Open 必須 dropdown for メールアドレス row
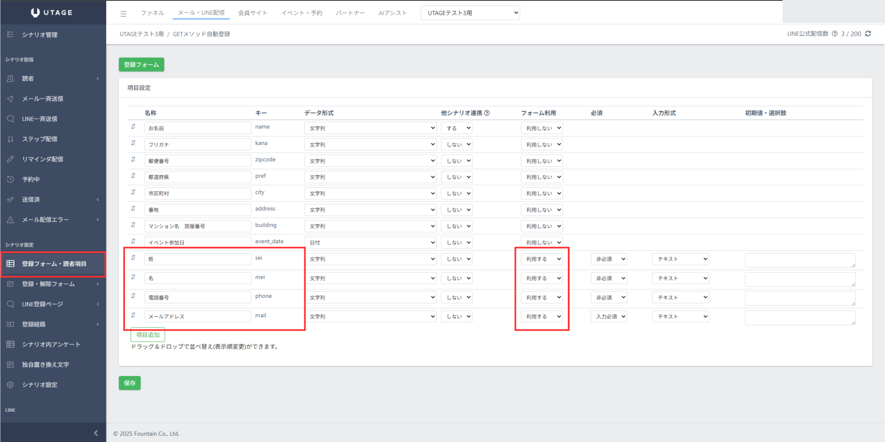Image resolution: width=885 pixels, height=442 pixels. pos(608,316)
